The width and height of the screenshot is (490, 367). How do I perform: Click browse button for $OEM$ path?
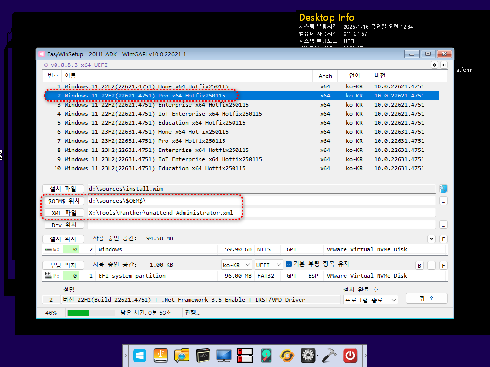point(443,201)
